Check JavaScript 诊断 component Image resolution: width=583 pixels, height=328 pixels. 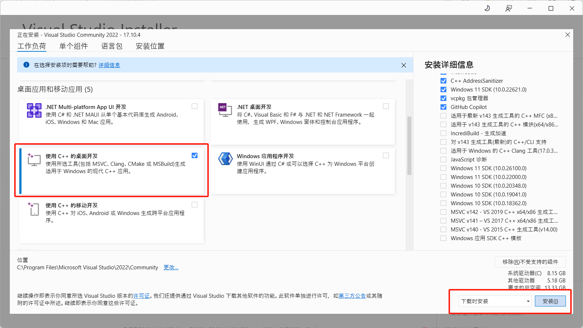(x=443, y=160)
